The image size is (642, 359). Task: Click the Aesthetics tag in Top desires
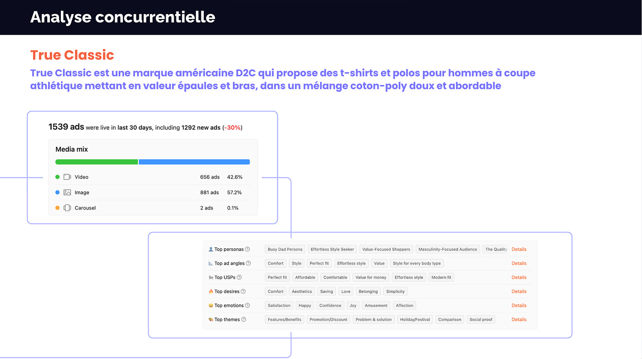pyautogui.click(x=302, y=292)
